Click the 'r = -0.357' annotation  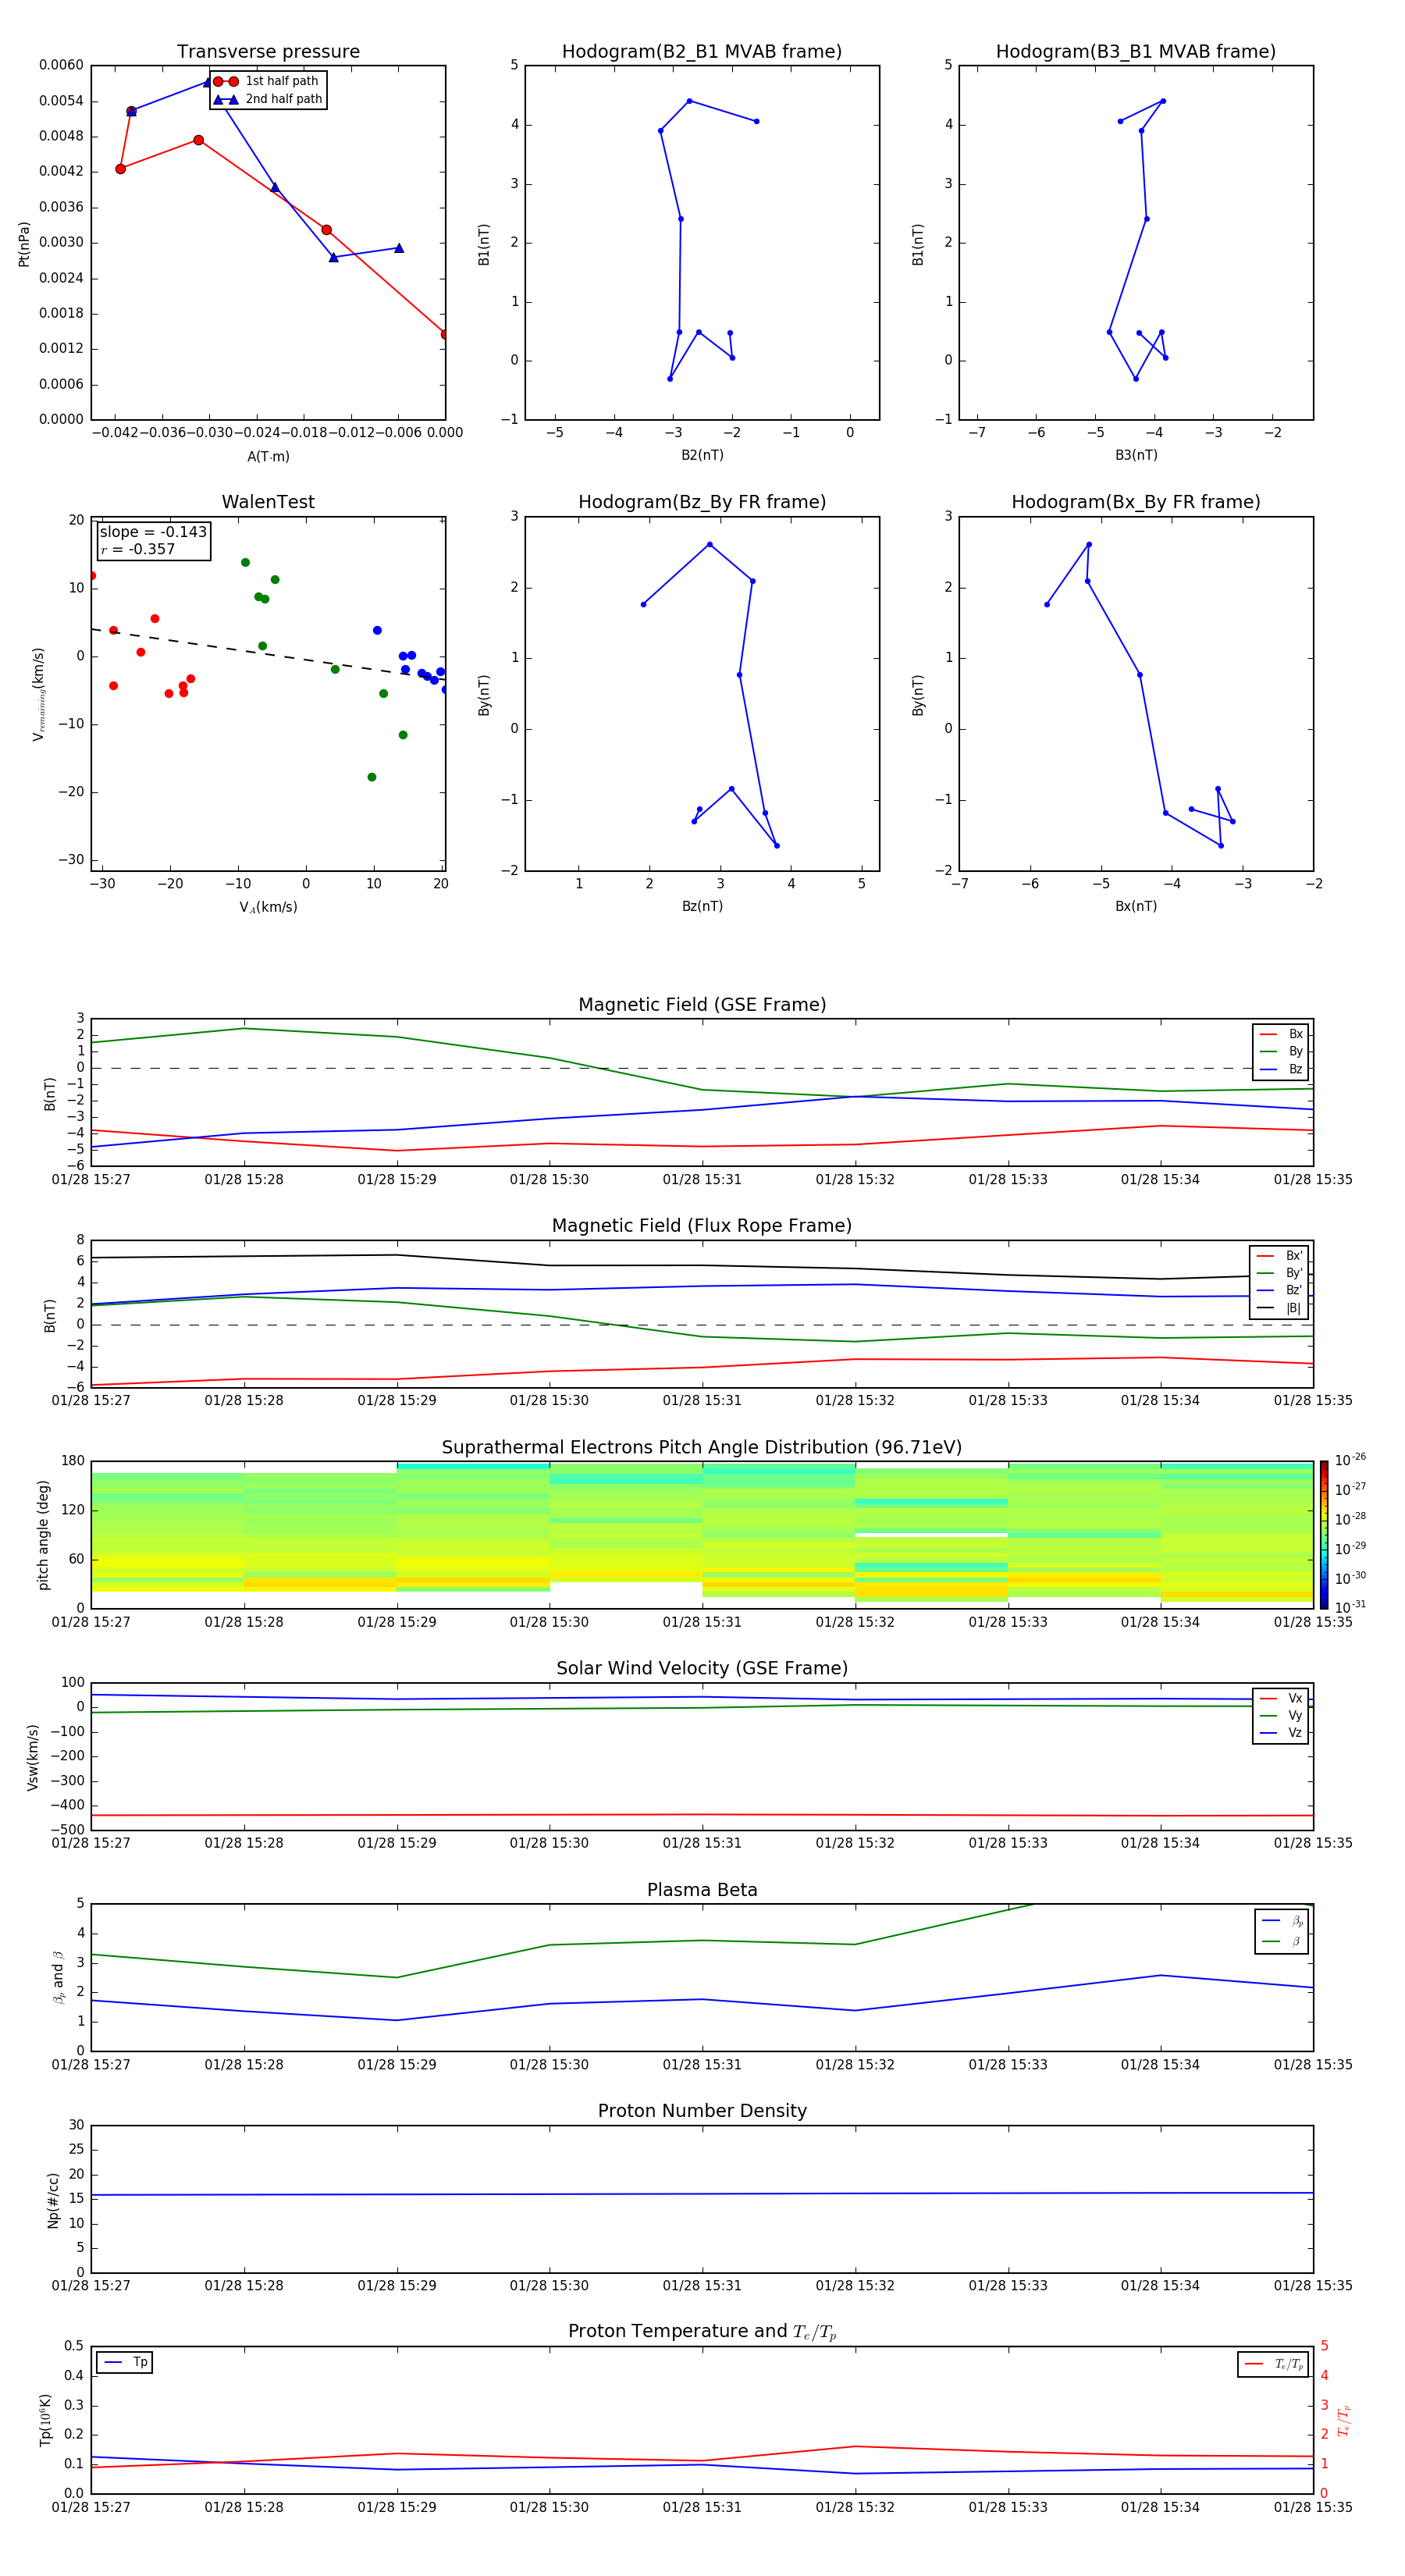pyautogui.click(x=138, y=549)
